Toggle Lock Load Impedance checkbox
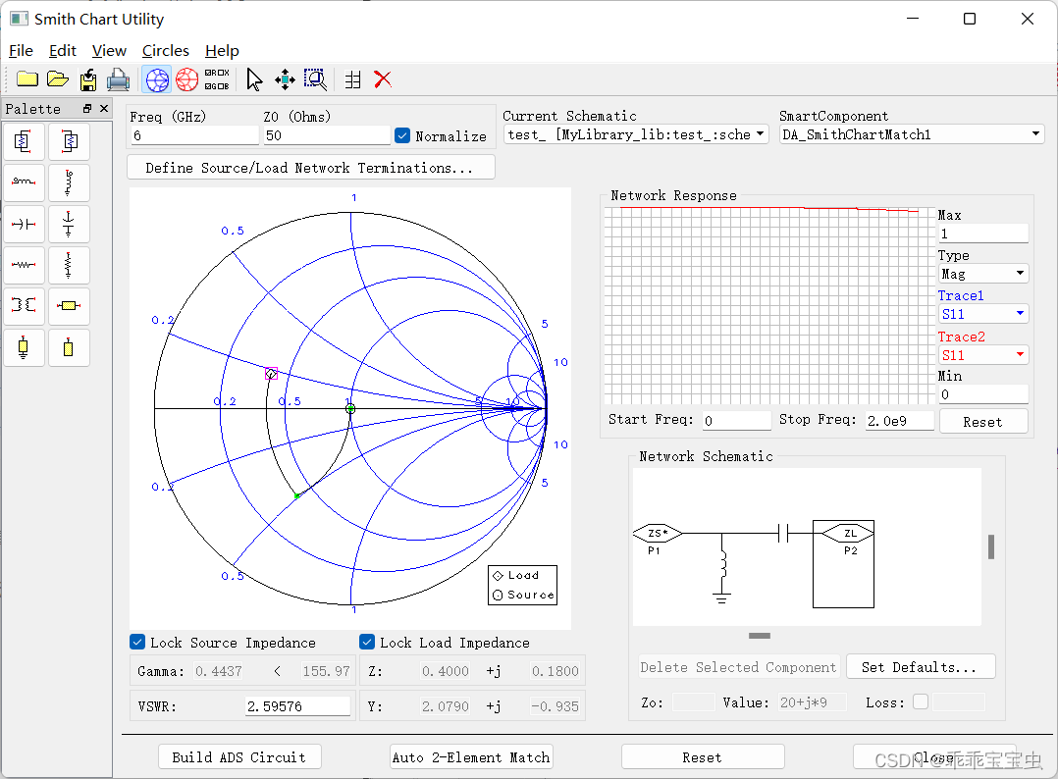 367,642
